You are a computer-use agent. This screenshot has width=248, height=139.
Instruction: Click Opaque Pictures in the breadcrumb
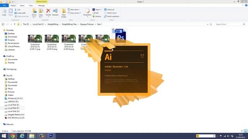click(x=87, y=24)
